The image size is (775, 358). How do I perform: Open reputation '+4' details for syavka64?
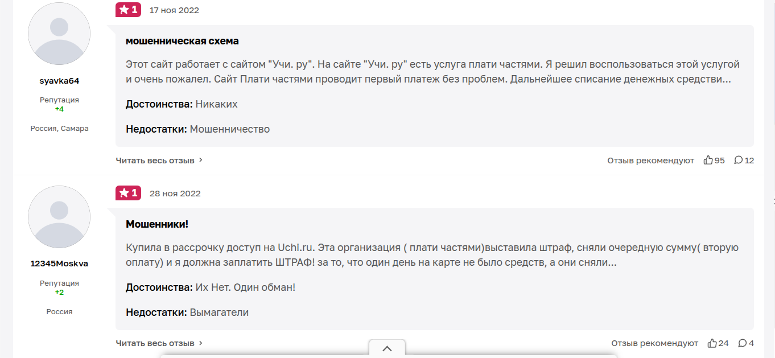[59, 108]
